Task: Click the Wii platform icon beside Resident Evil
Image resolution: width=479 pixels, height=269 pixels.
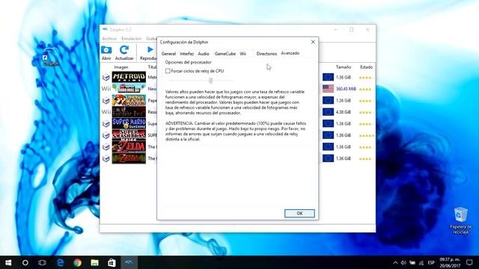Action: point(106,112)
